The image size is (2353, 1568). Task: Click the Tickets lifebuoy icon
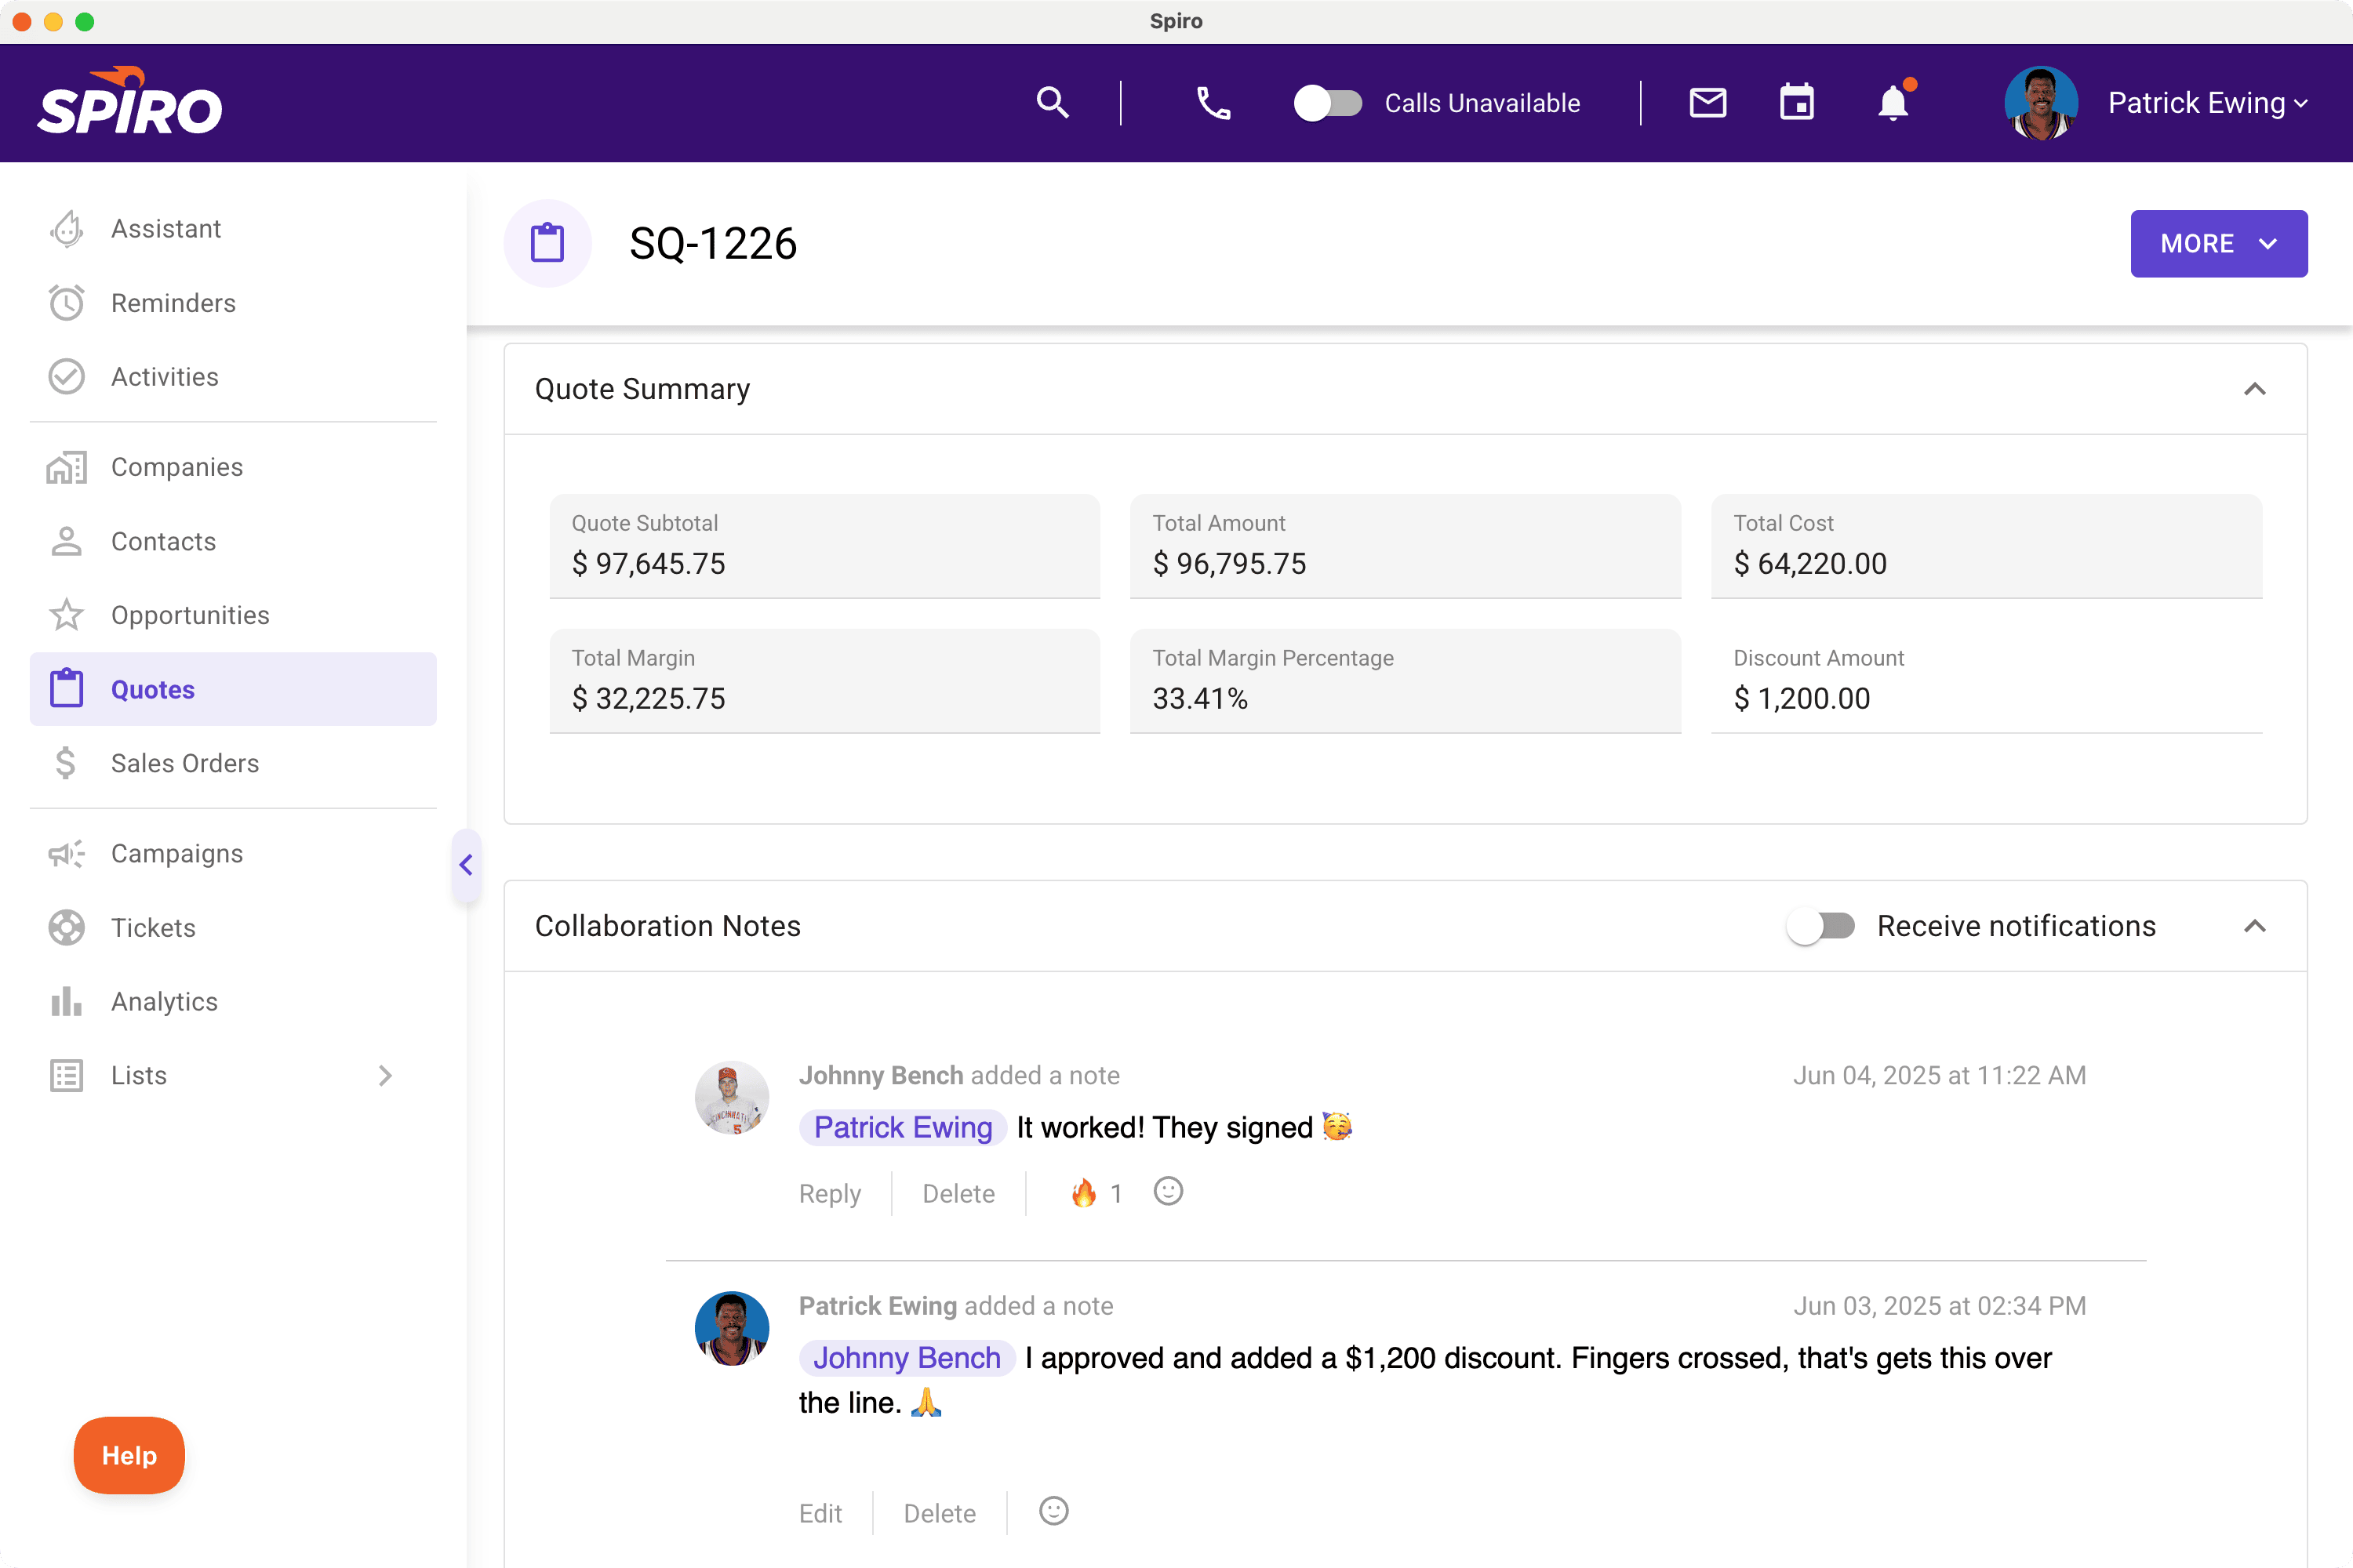point(66,927)
